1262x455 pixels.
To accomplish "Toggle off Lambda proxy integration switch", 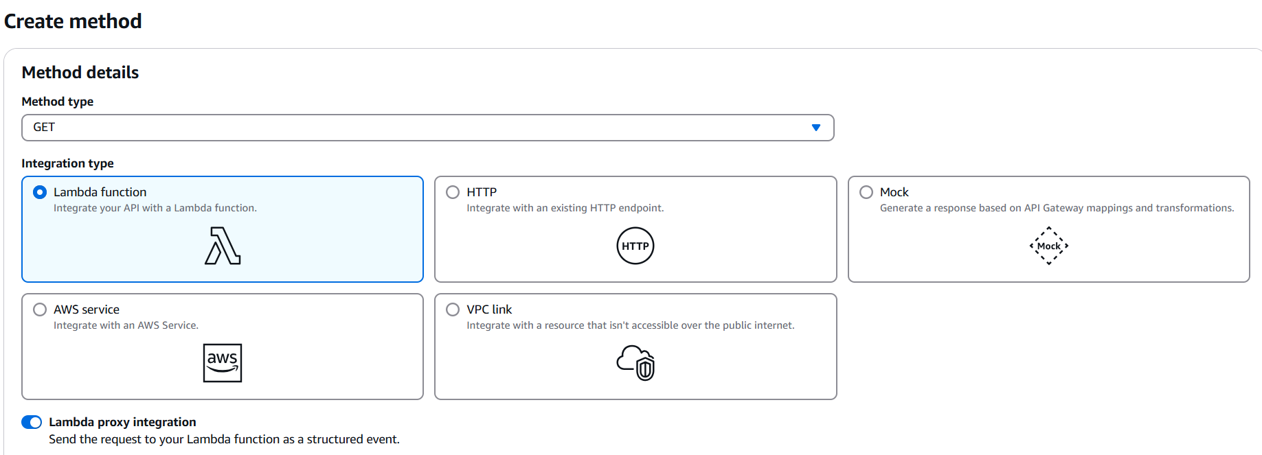I will (x=32, y=422).
